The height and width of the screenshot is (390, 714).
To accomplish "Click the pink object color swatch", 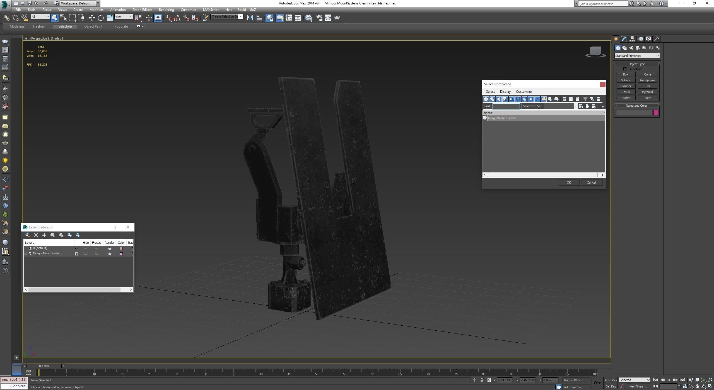I will 656,113.
